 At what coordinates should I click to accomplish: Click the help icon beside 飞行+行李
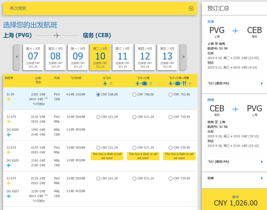[x=150, y=83]
